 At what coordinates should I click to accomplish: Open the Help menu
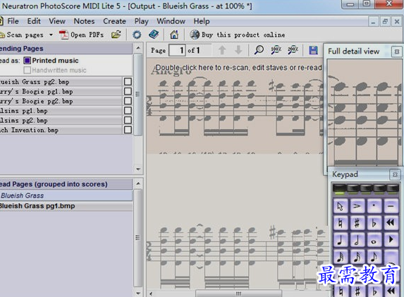coord(202,21)
